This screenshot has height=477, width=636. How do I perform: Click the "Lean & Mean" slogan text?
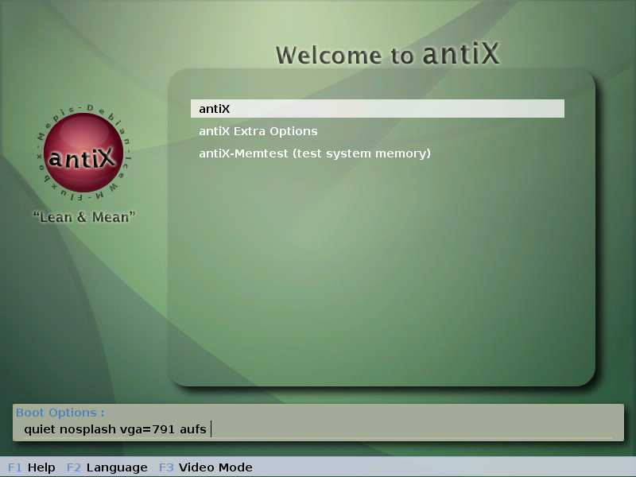click(84, 217)
